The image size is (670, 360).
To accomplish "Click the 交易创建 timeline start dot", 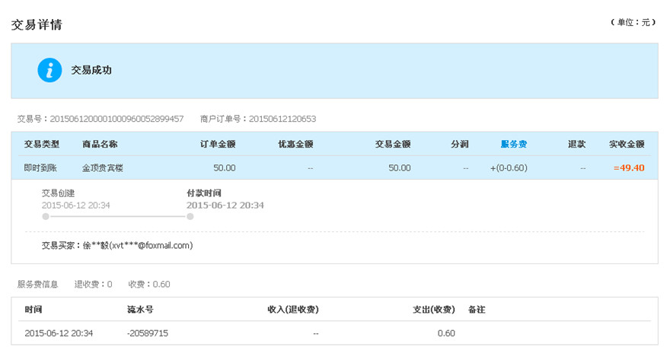I will pyautogui.click(x=46, y=216).
